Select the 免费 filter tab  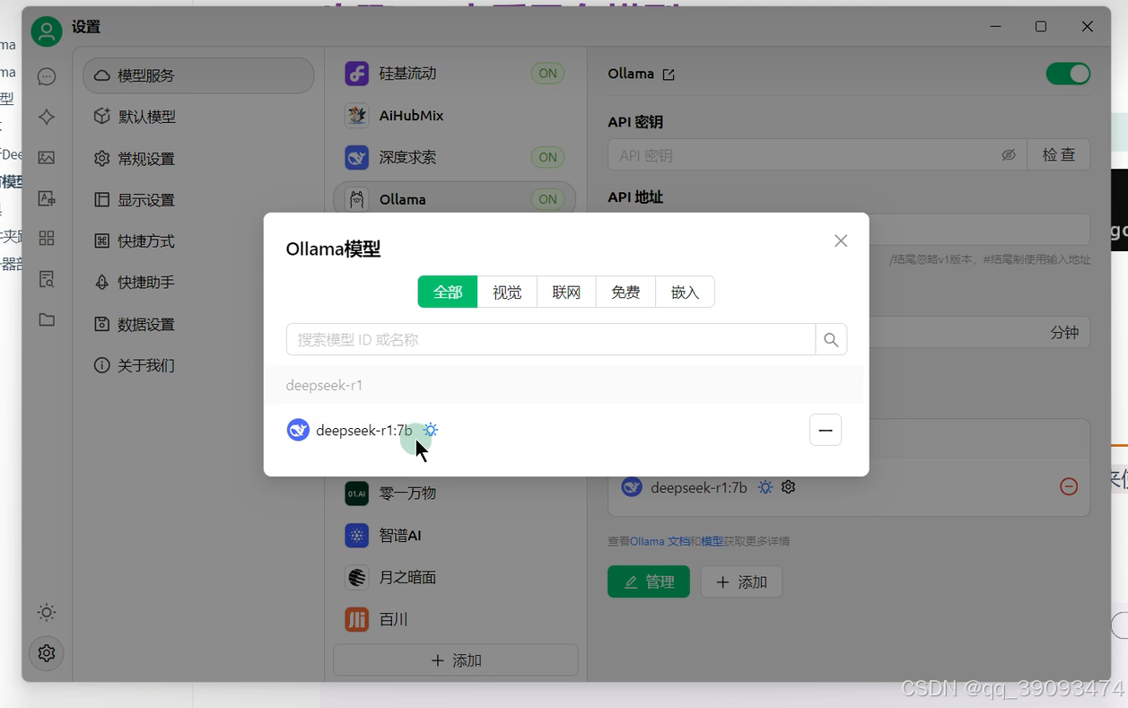pyautogui.click(x=625, y=292)
